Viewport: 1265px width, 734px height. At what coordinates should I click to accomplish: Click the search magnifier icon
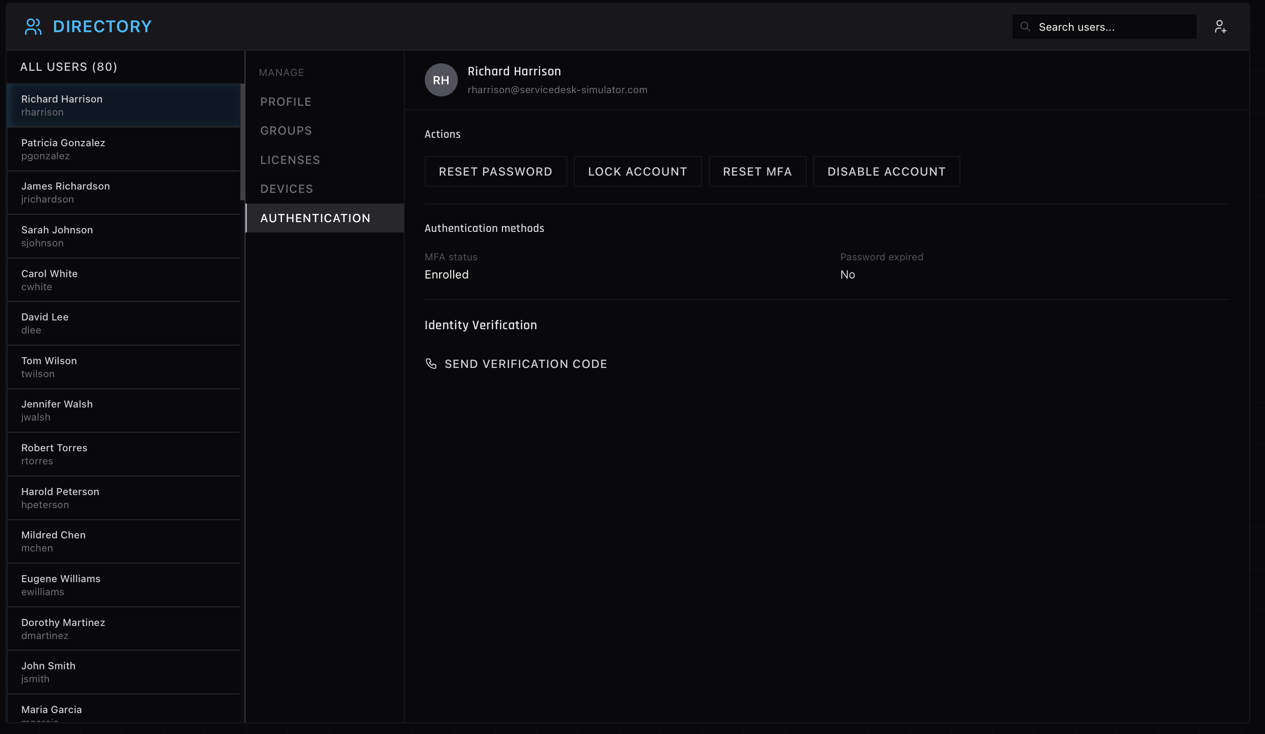point(1025,27)
